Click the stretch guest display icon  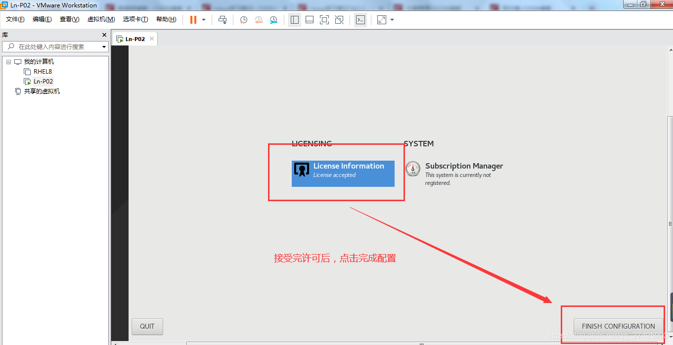(x=382, y=20)
